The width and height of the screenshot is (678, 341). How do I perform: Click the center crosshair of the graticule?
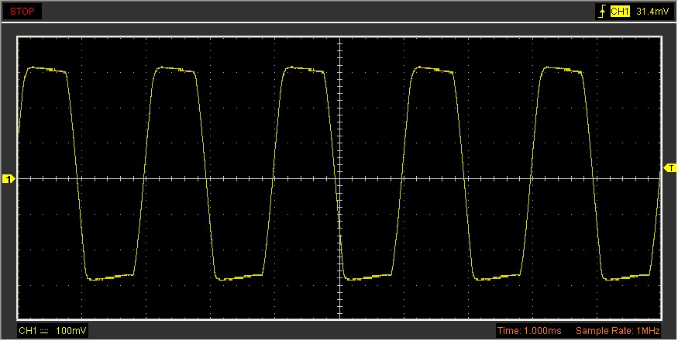pos(339,178)
